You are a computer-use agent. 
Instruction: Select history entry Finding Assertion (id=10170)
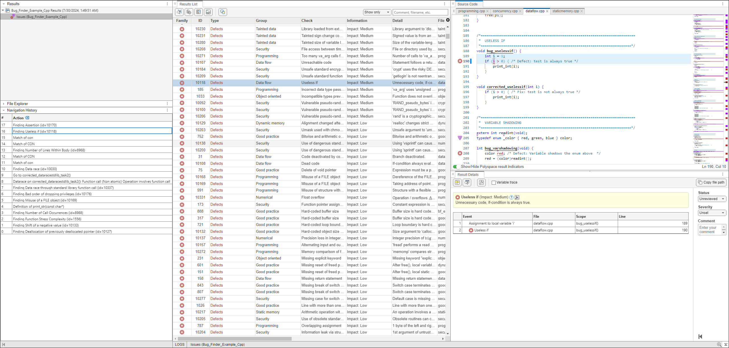coord(92,125)
